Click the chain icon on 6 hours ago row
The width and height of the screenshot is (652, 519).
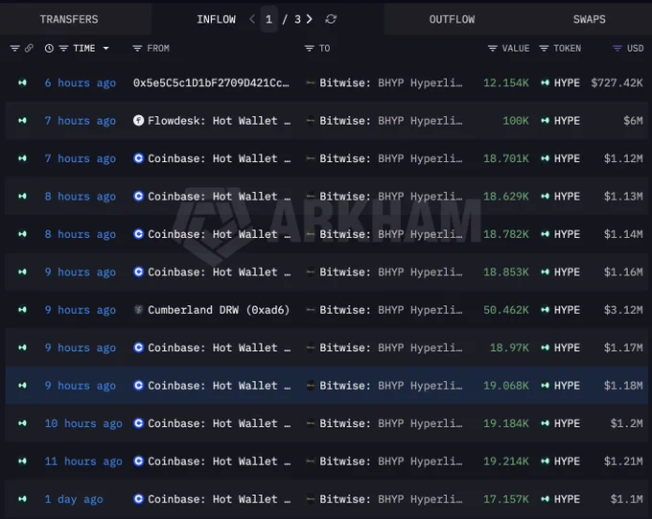[x=22, y=83]
